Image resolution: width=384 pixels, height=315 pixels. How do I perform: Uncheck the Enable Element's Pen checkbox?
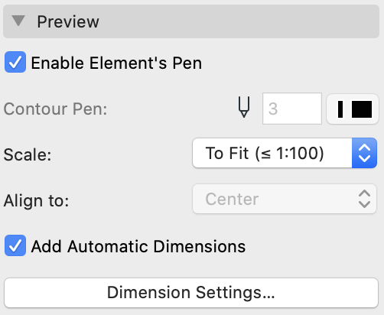[x=15, y=62]
